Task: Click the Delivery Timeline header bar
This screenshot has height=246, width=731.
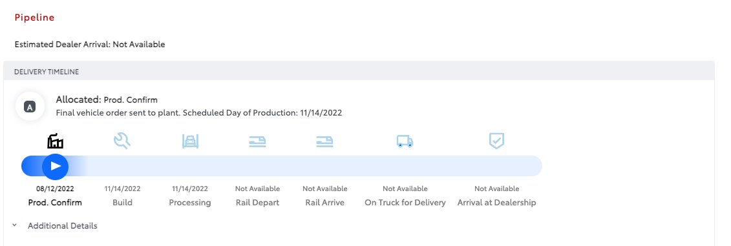Action: coord(359,71)
